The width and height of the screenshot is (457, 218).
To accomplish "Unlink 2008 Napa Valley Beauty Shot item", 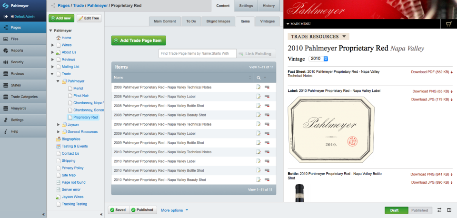I will [x=267, y=115].
